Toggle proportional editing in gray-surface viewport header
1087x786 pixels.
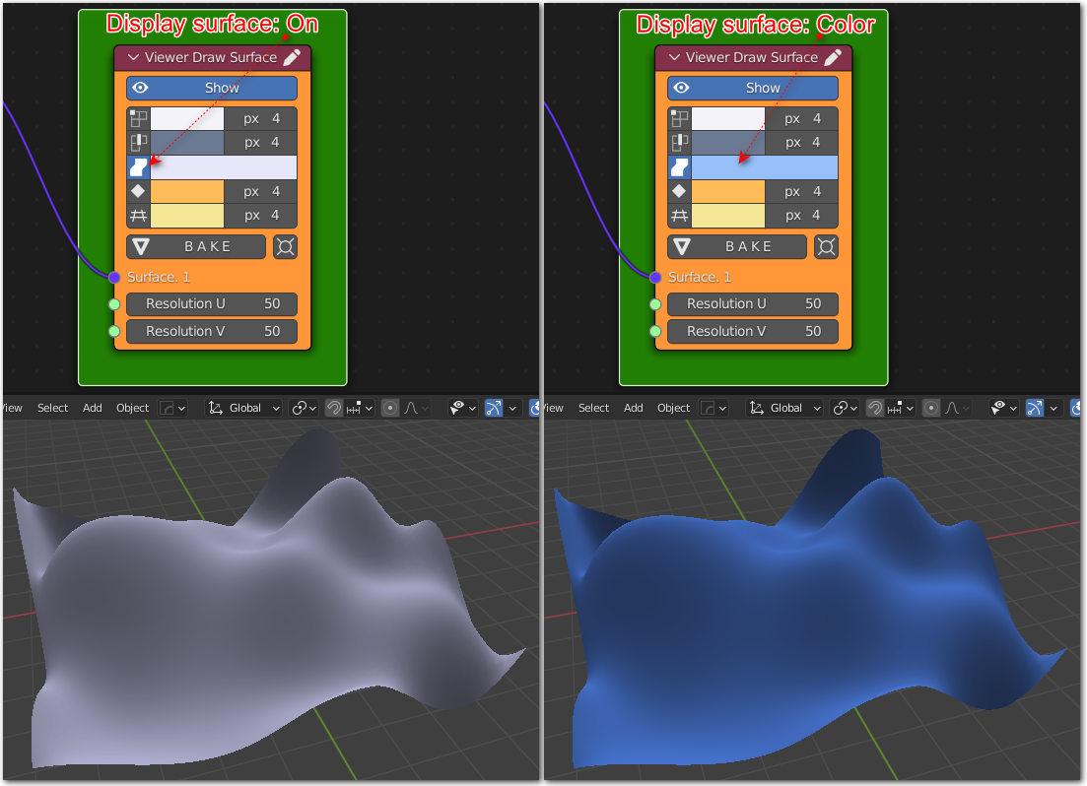click(390, 408)
